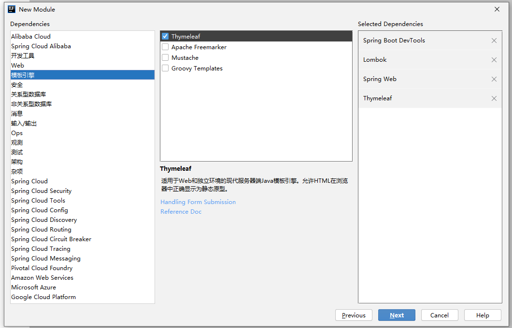512x328 pixels.
Task: Open the Spring Cloud Security category
Action: pos(83,191)
